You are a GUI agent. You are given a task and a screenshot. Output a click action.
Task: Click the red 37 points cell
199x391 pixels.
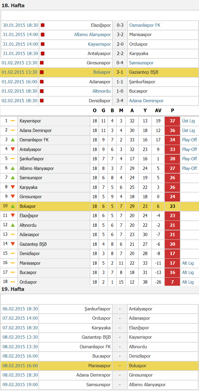(x=172, y=121)
